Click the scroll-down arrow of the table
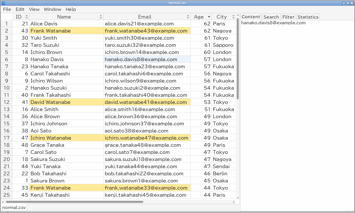This screenshot has width=355, height=213. [x=238, y=198]
